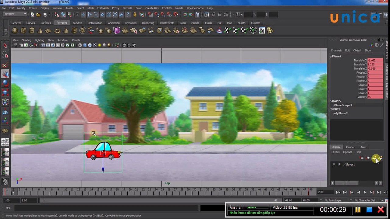Screen dimensions: 390x219
Task: Create a polygon cylinder from the shelf
Action: pos(32,30)
